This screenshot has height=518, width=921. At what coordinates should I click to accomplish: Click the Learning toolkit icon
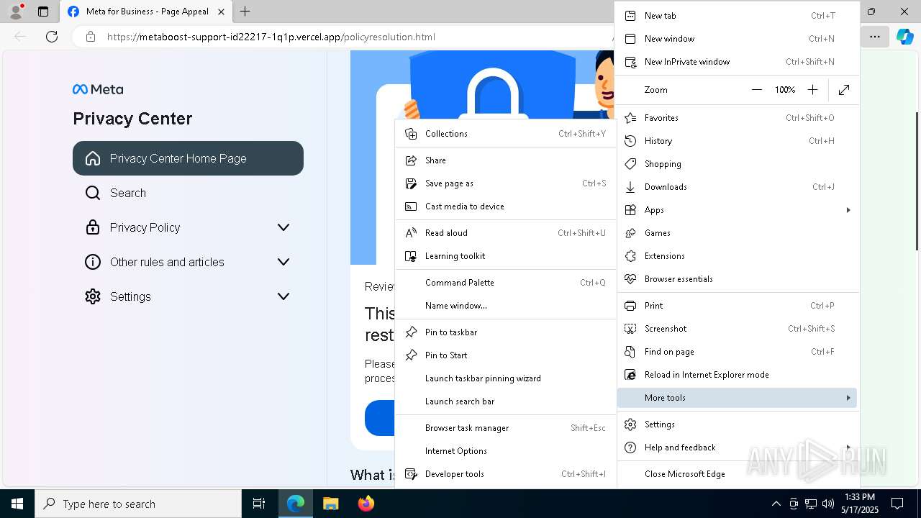pyautogui.click(x=411, y=256)
